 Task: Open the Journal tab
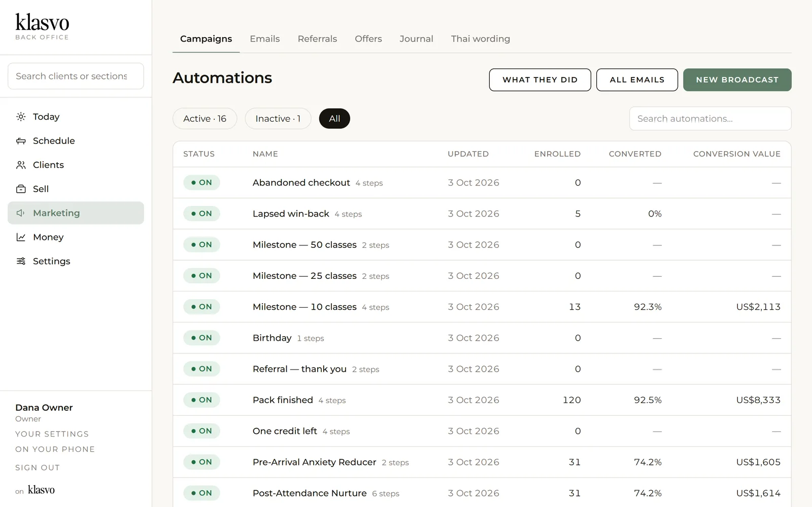point(416,39)
